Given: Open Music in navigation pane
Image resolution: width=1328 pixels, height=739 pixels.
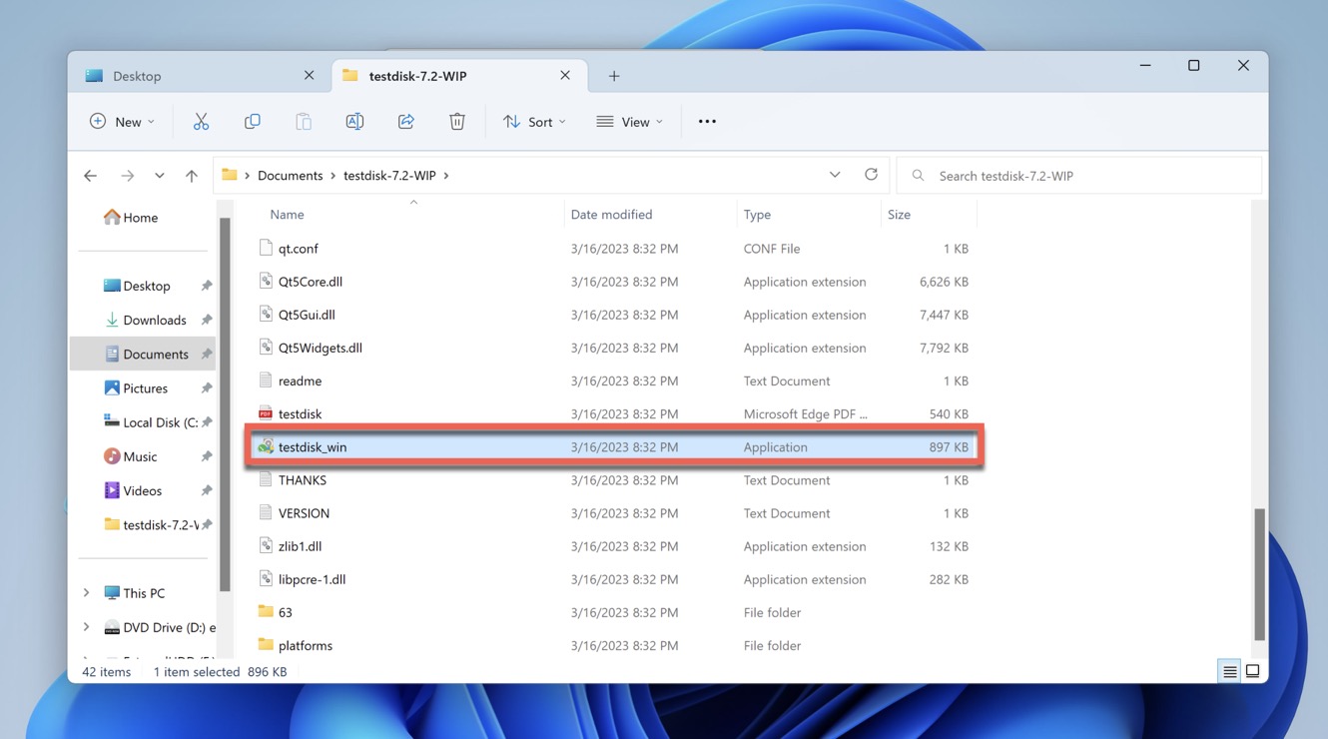Looking at the screenshot, I should tap(140, 456).
